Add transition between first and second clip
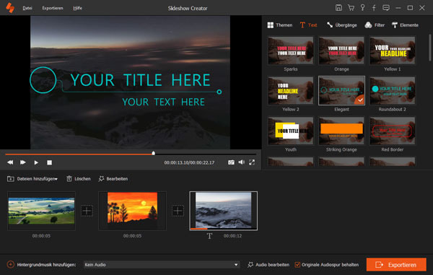 [x=87, y=211]
